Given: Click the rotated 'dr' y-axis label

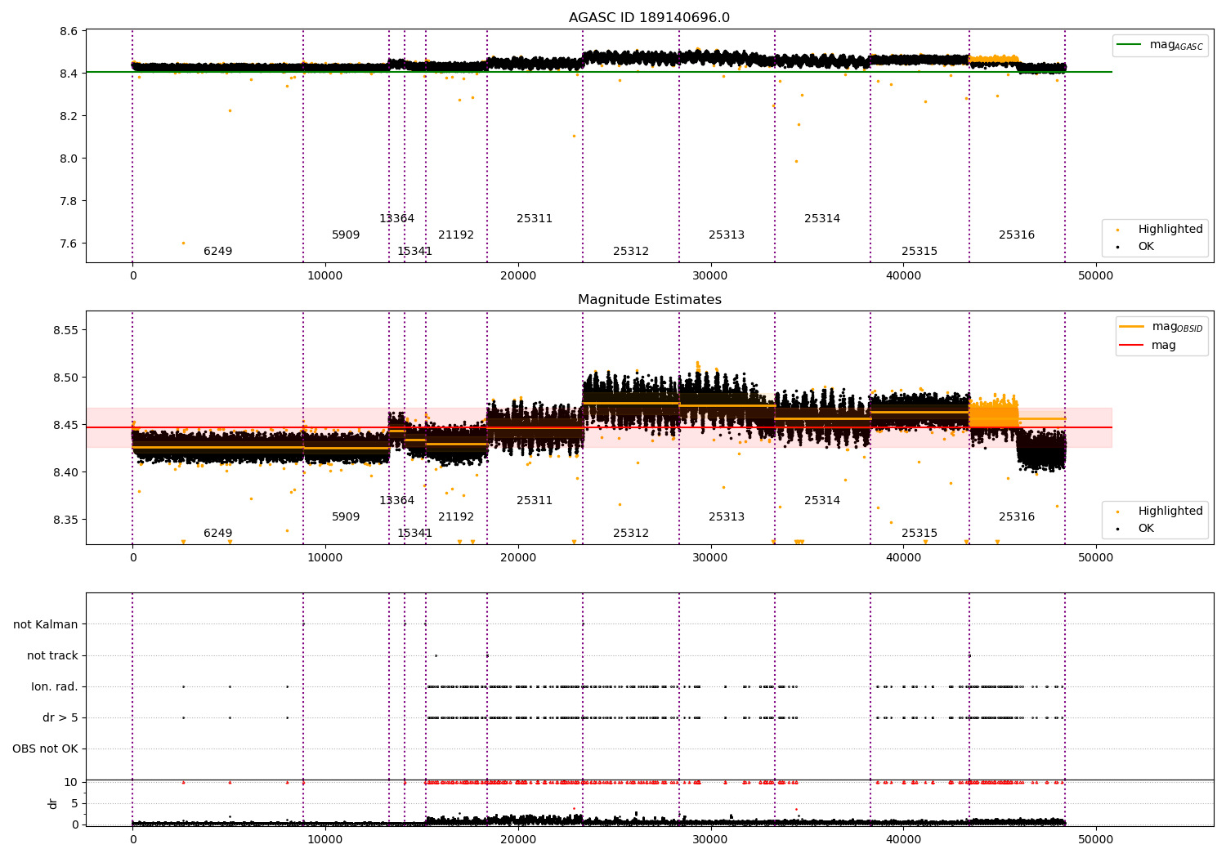Looking at the screenshot, I should [x=53, y=803].
